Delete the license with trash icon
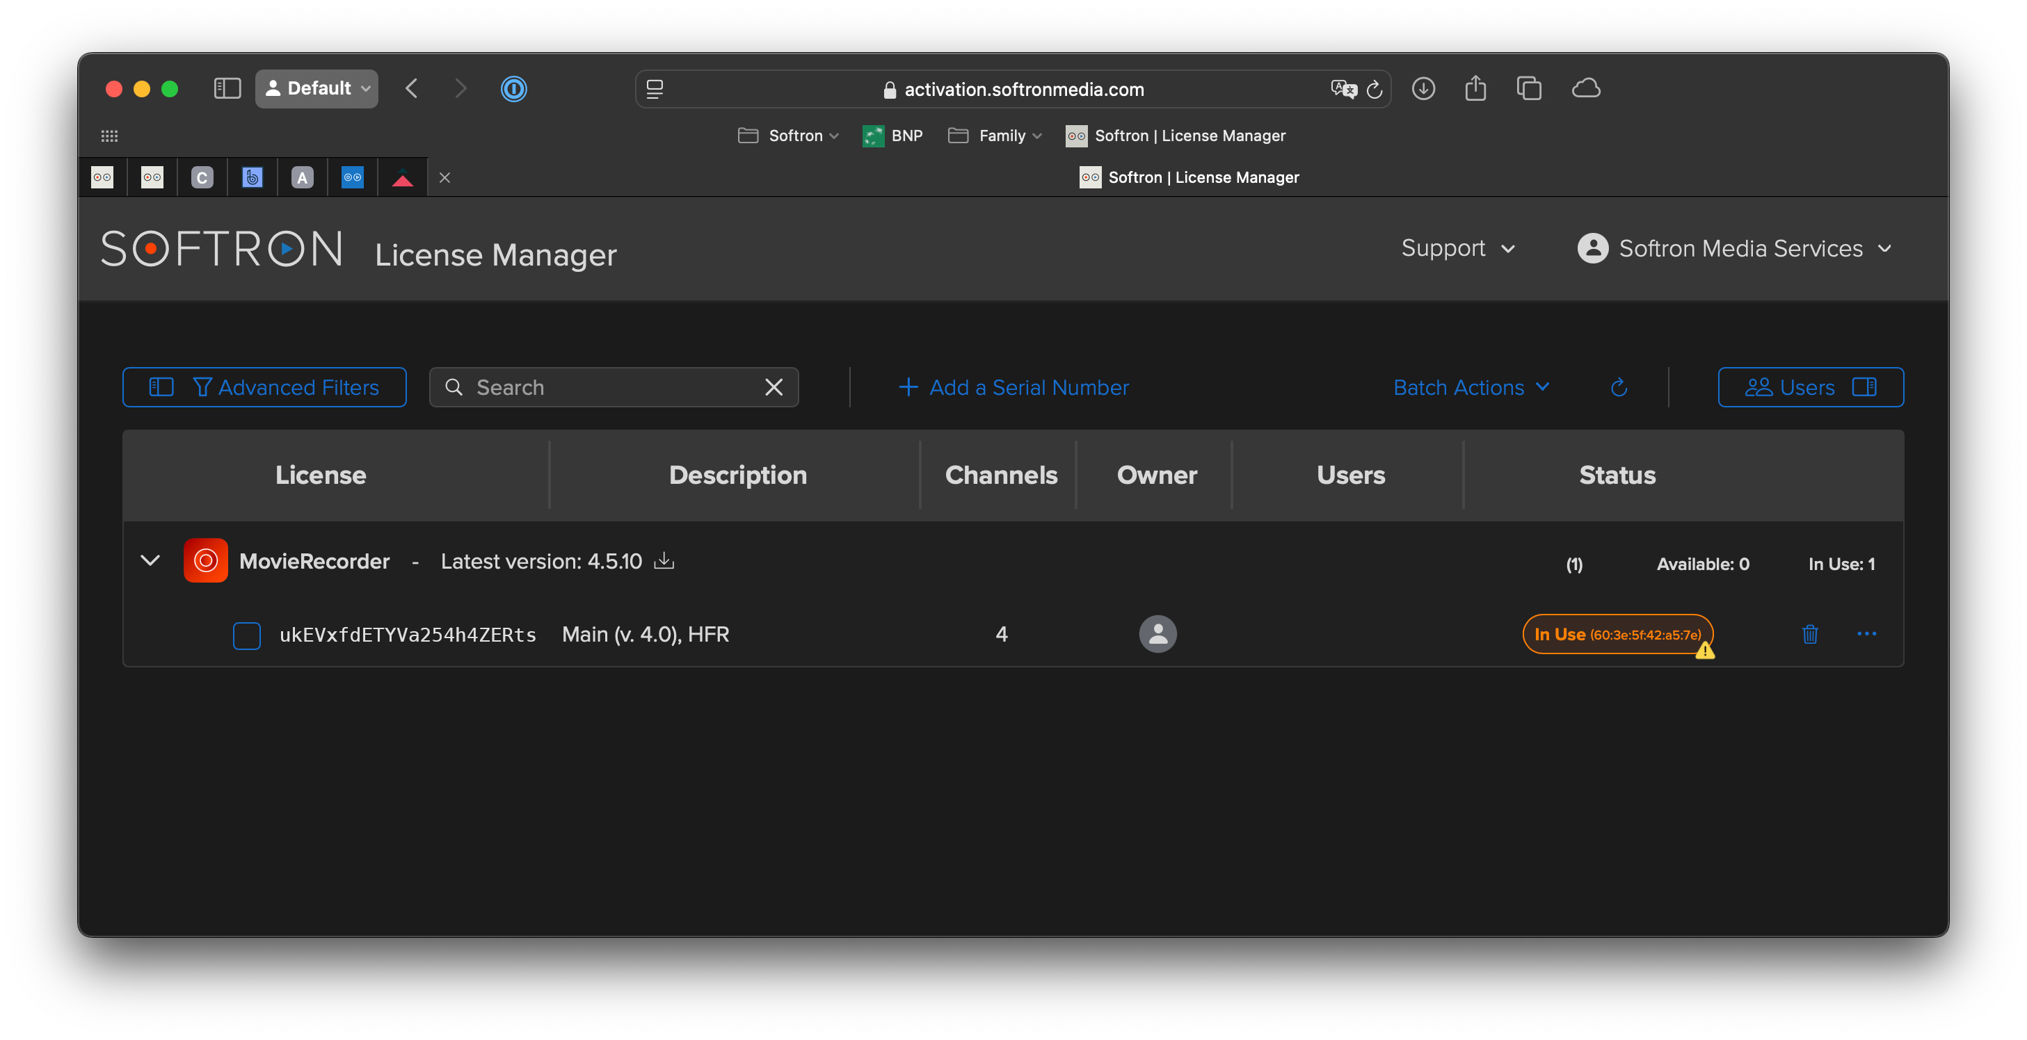This screenshot has width=2027, height=1040. [1810, 634]
